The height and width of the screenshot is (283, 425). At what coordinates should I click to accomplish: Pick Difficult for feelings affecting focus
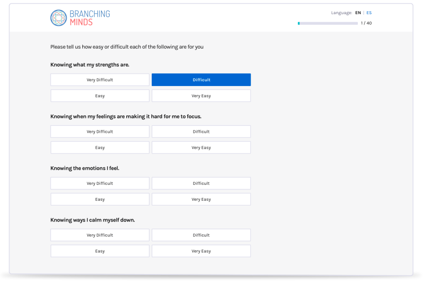click(x=201, y=132)
